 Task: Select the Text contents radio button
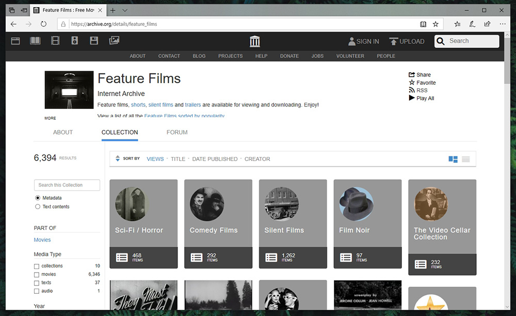tap(38, 207)
